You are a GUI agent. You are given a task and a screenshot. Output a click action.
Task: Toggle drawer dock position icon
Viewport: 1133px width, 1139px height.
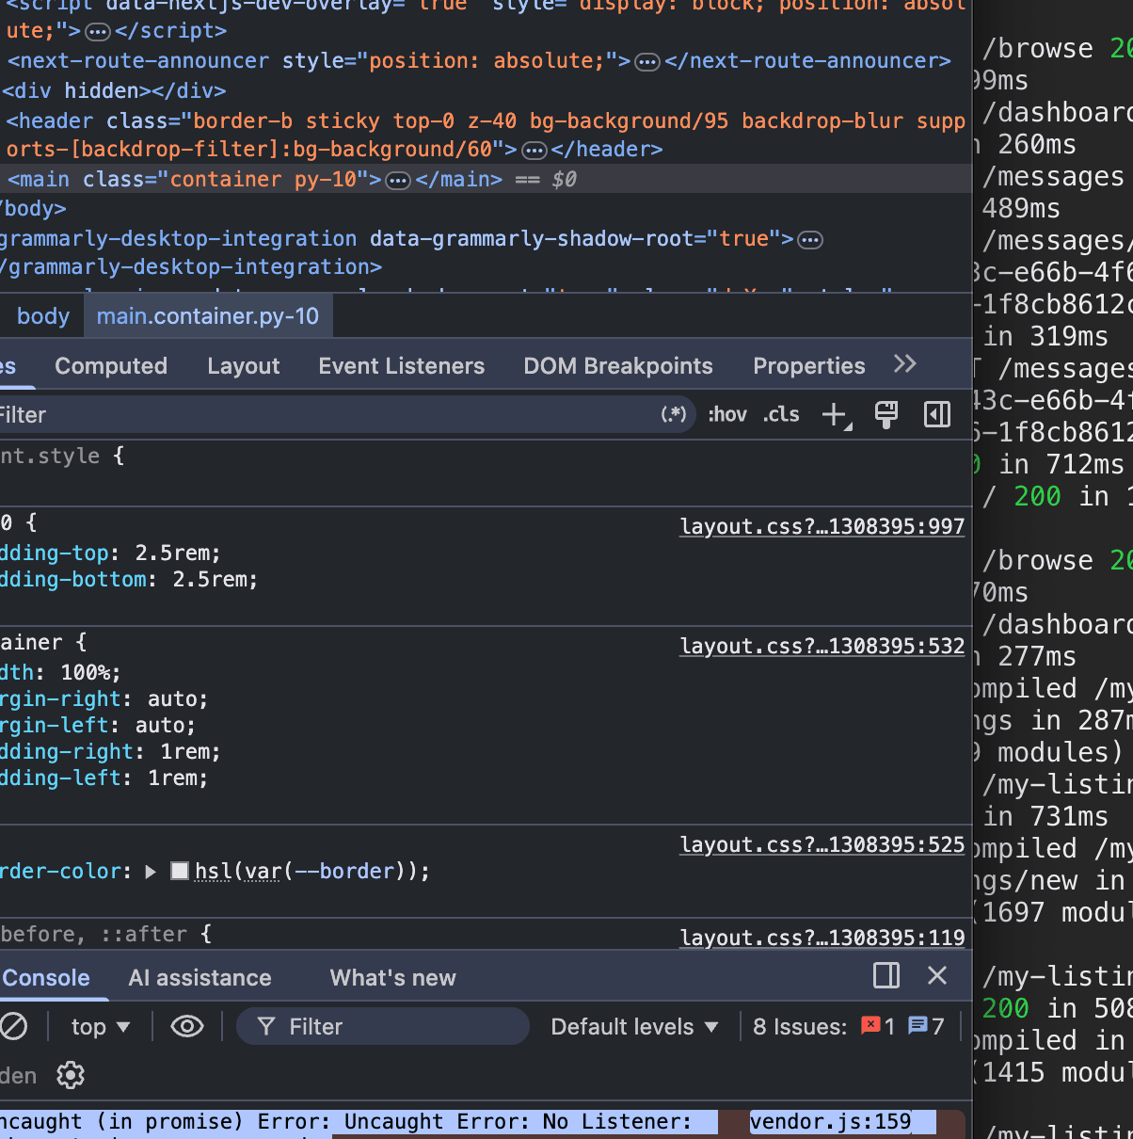886,975
